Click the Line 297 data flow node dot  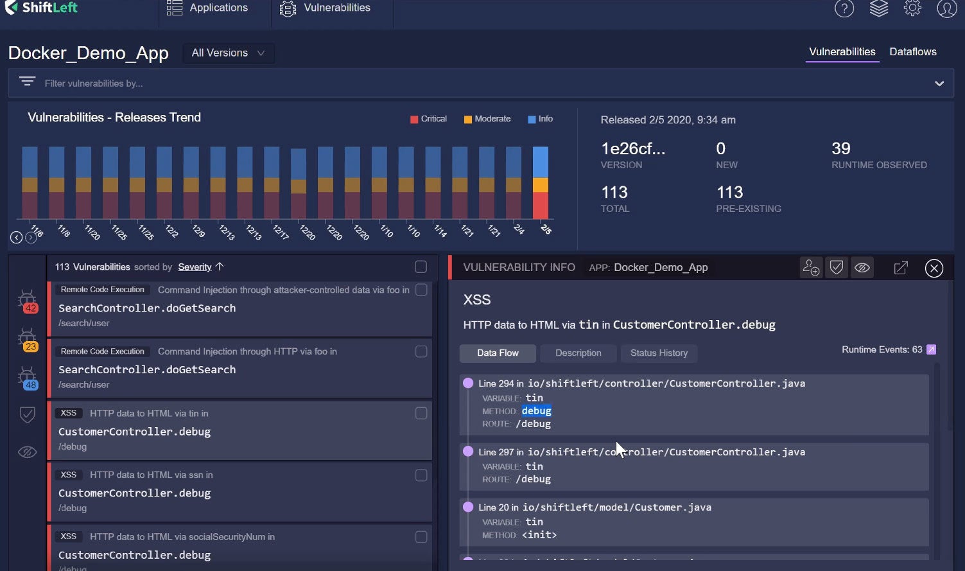tap(468, 452)
